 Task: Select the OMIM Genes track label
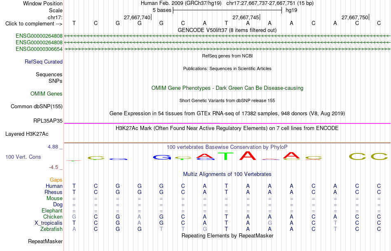click(x=46, y=94)
